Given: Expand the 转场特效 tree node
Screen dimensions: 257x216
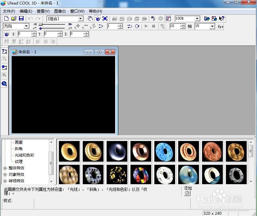Looking at the screenshot, I should [x=5, y=181].
